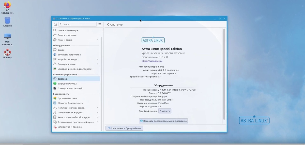Expand Пользователи и группы chevron
Viewport: 305px width, 145px height.
[97, 113]
